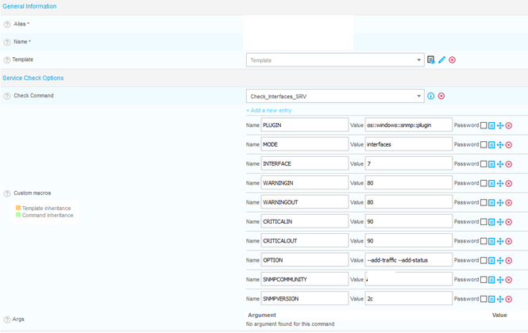This screenshot has width=528, height=333.
Task: Click the edit pencil icon beside Template
Action: tap(441, 59)
